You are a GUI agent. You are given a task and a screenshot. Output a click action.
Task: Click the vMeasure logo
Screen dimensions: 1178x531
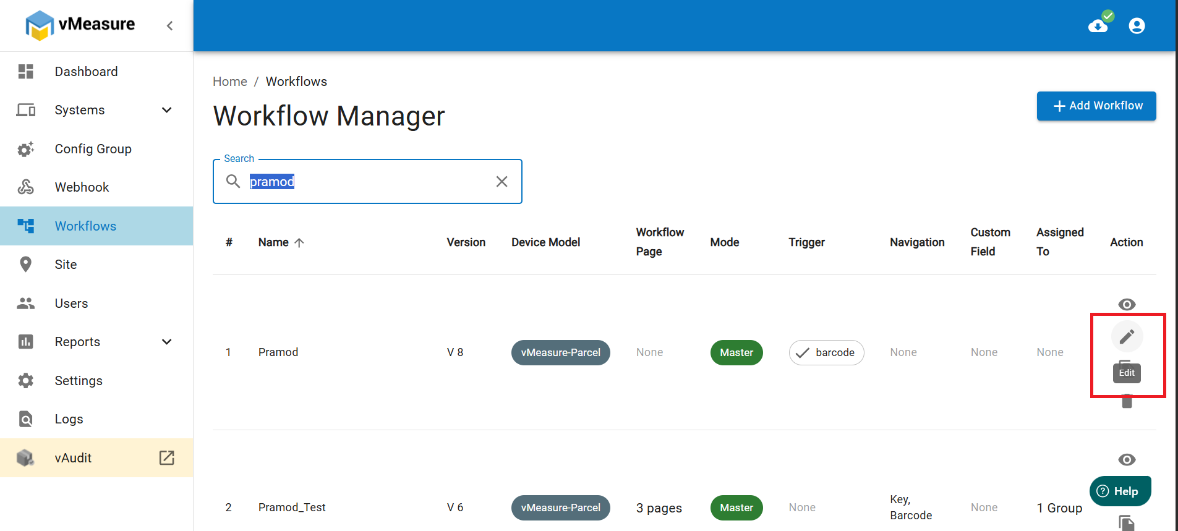pyautogui.click(x=80, y=25)
